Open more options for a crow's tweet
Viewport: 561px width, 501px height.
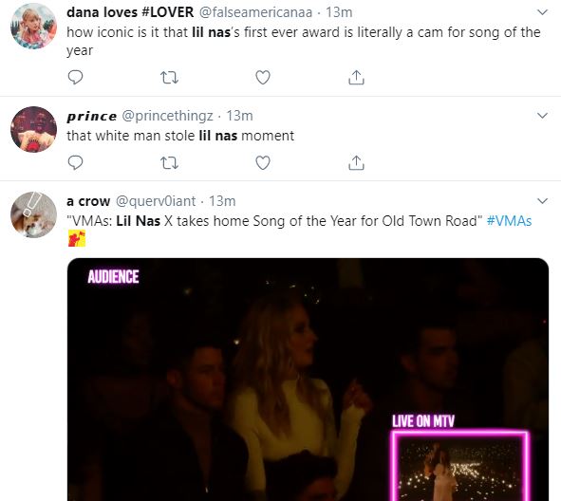[x=542, y=201]
